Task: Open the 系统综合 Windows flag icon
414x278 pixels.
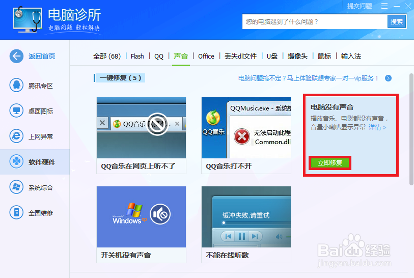Action: [x=16, y=187]
